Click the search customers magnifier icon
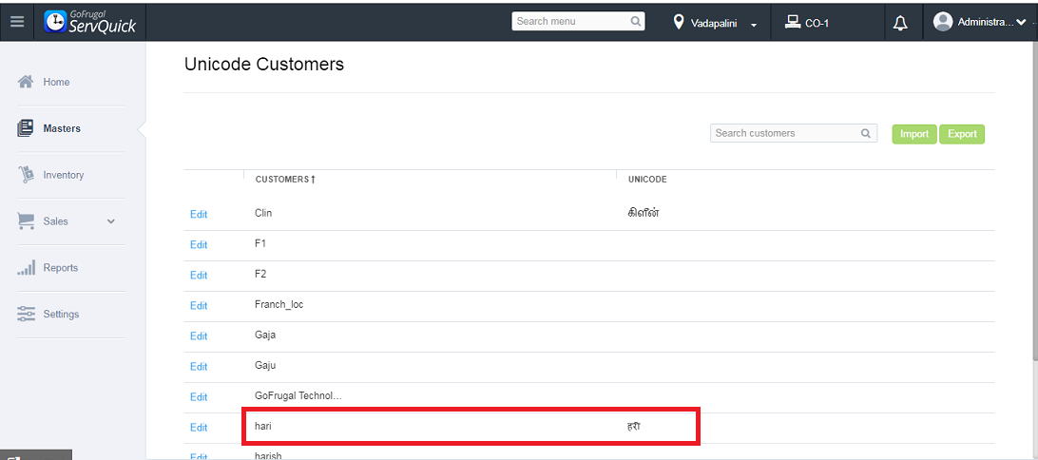The width and height of the screenshot is (1038, 460). (866, 133)
